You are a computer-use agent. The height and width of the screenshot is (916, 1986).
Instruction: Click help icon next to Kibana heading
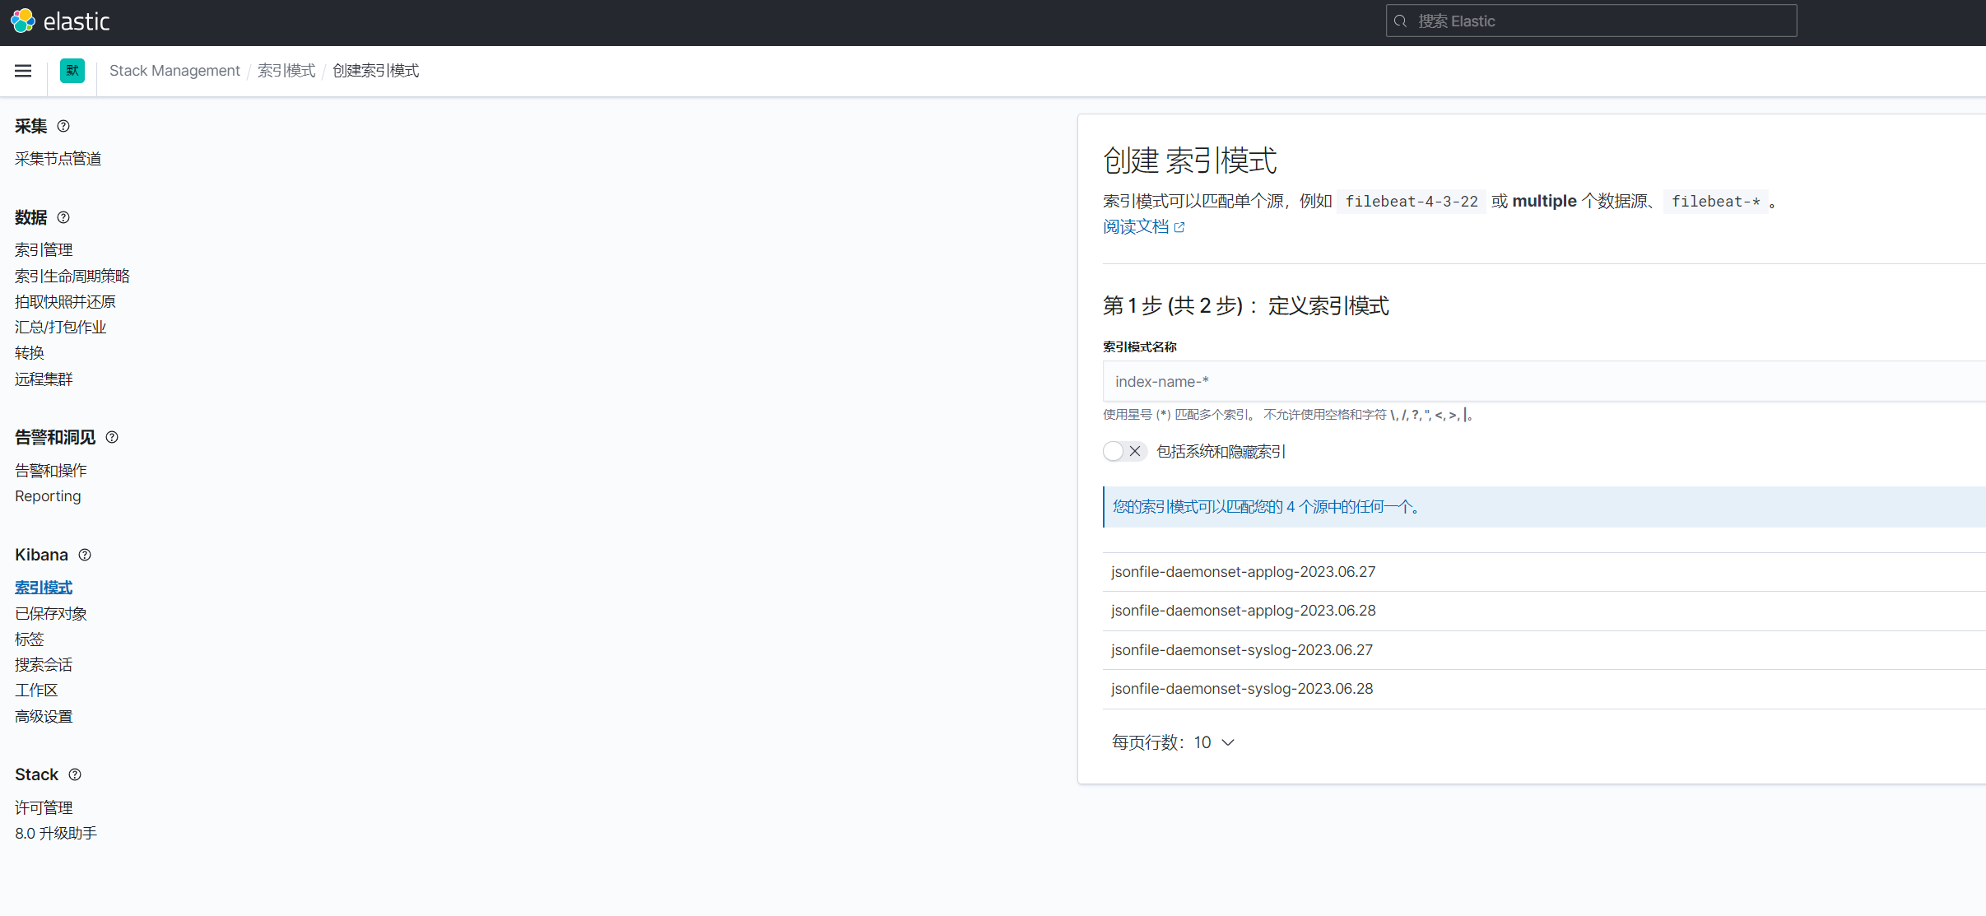pos(85,555)
